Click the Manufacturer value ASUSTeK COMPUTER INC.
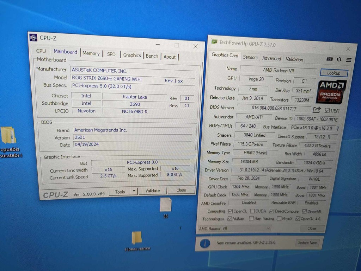361x271 pixels. click(133, 70)
